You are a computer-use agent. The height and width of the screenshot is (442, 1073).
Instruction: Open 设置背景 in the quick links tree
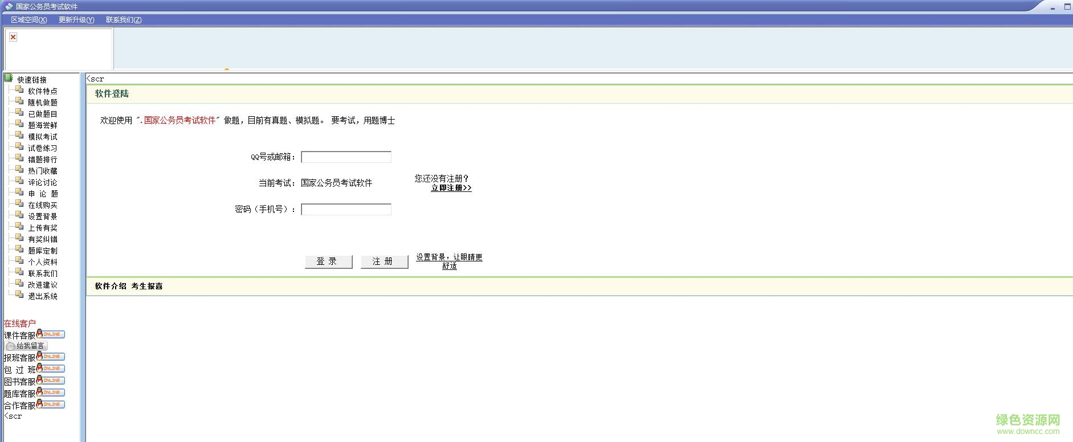click(x=43, y=216)
